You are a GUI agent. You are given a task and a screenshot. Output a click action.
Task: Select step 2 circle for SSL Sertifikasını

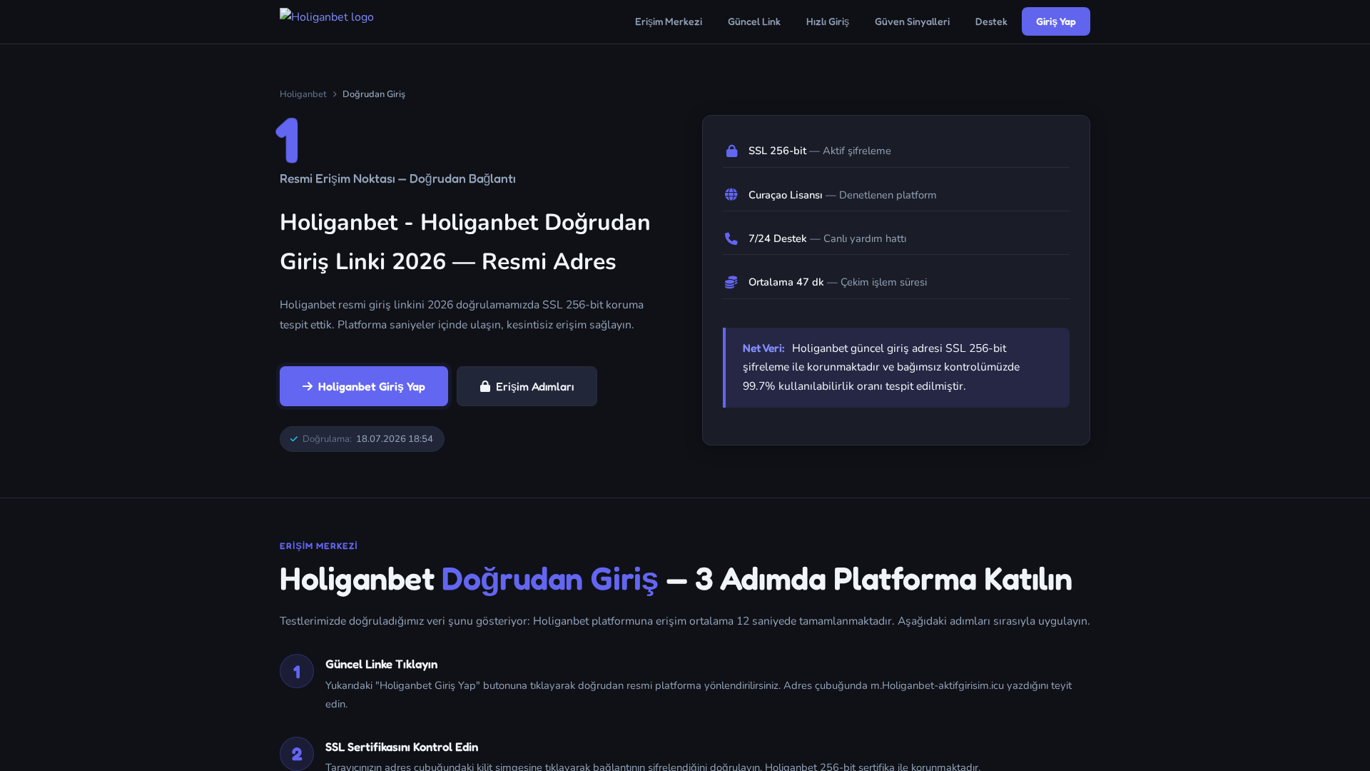(x=297, y=754)
